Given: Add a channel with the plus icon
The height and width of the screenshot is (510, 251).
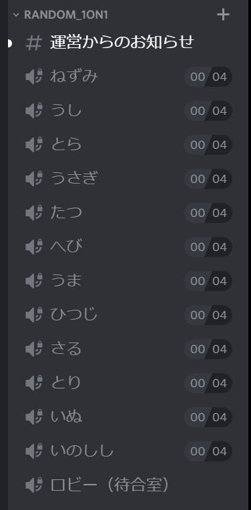Looking at the screenshot, I should point(223,15).
